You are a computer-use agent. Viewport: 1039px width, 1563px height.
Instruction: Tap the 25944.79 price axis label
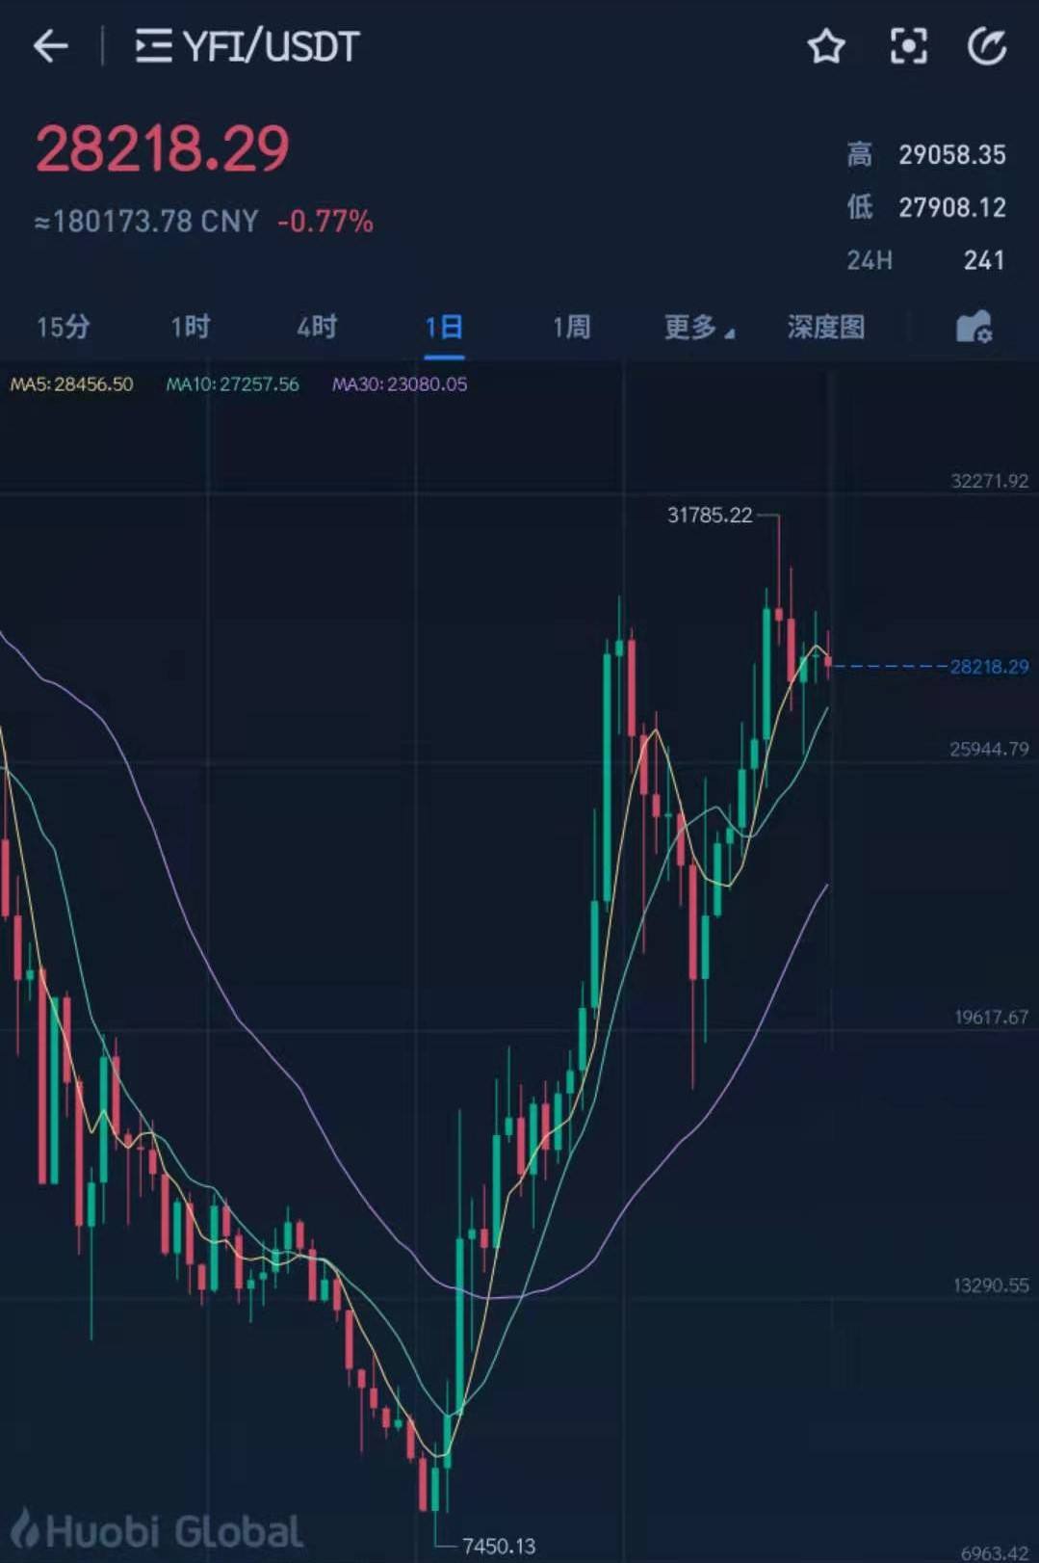(989, 749)
